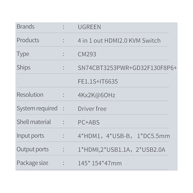This screenshot has height=193, width=193.
Task: Click the Output ports label
Action: 32,149
